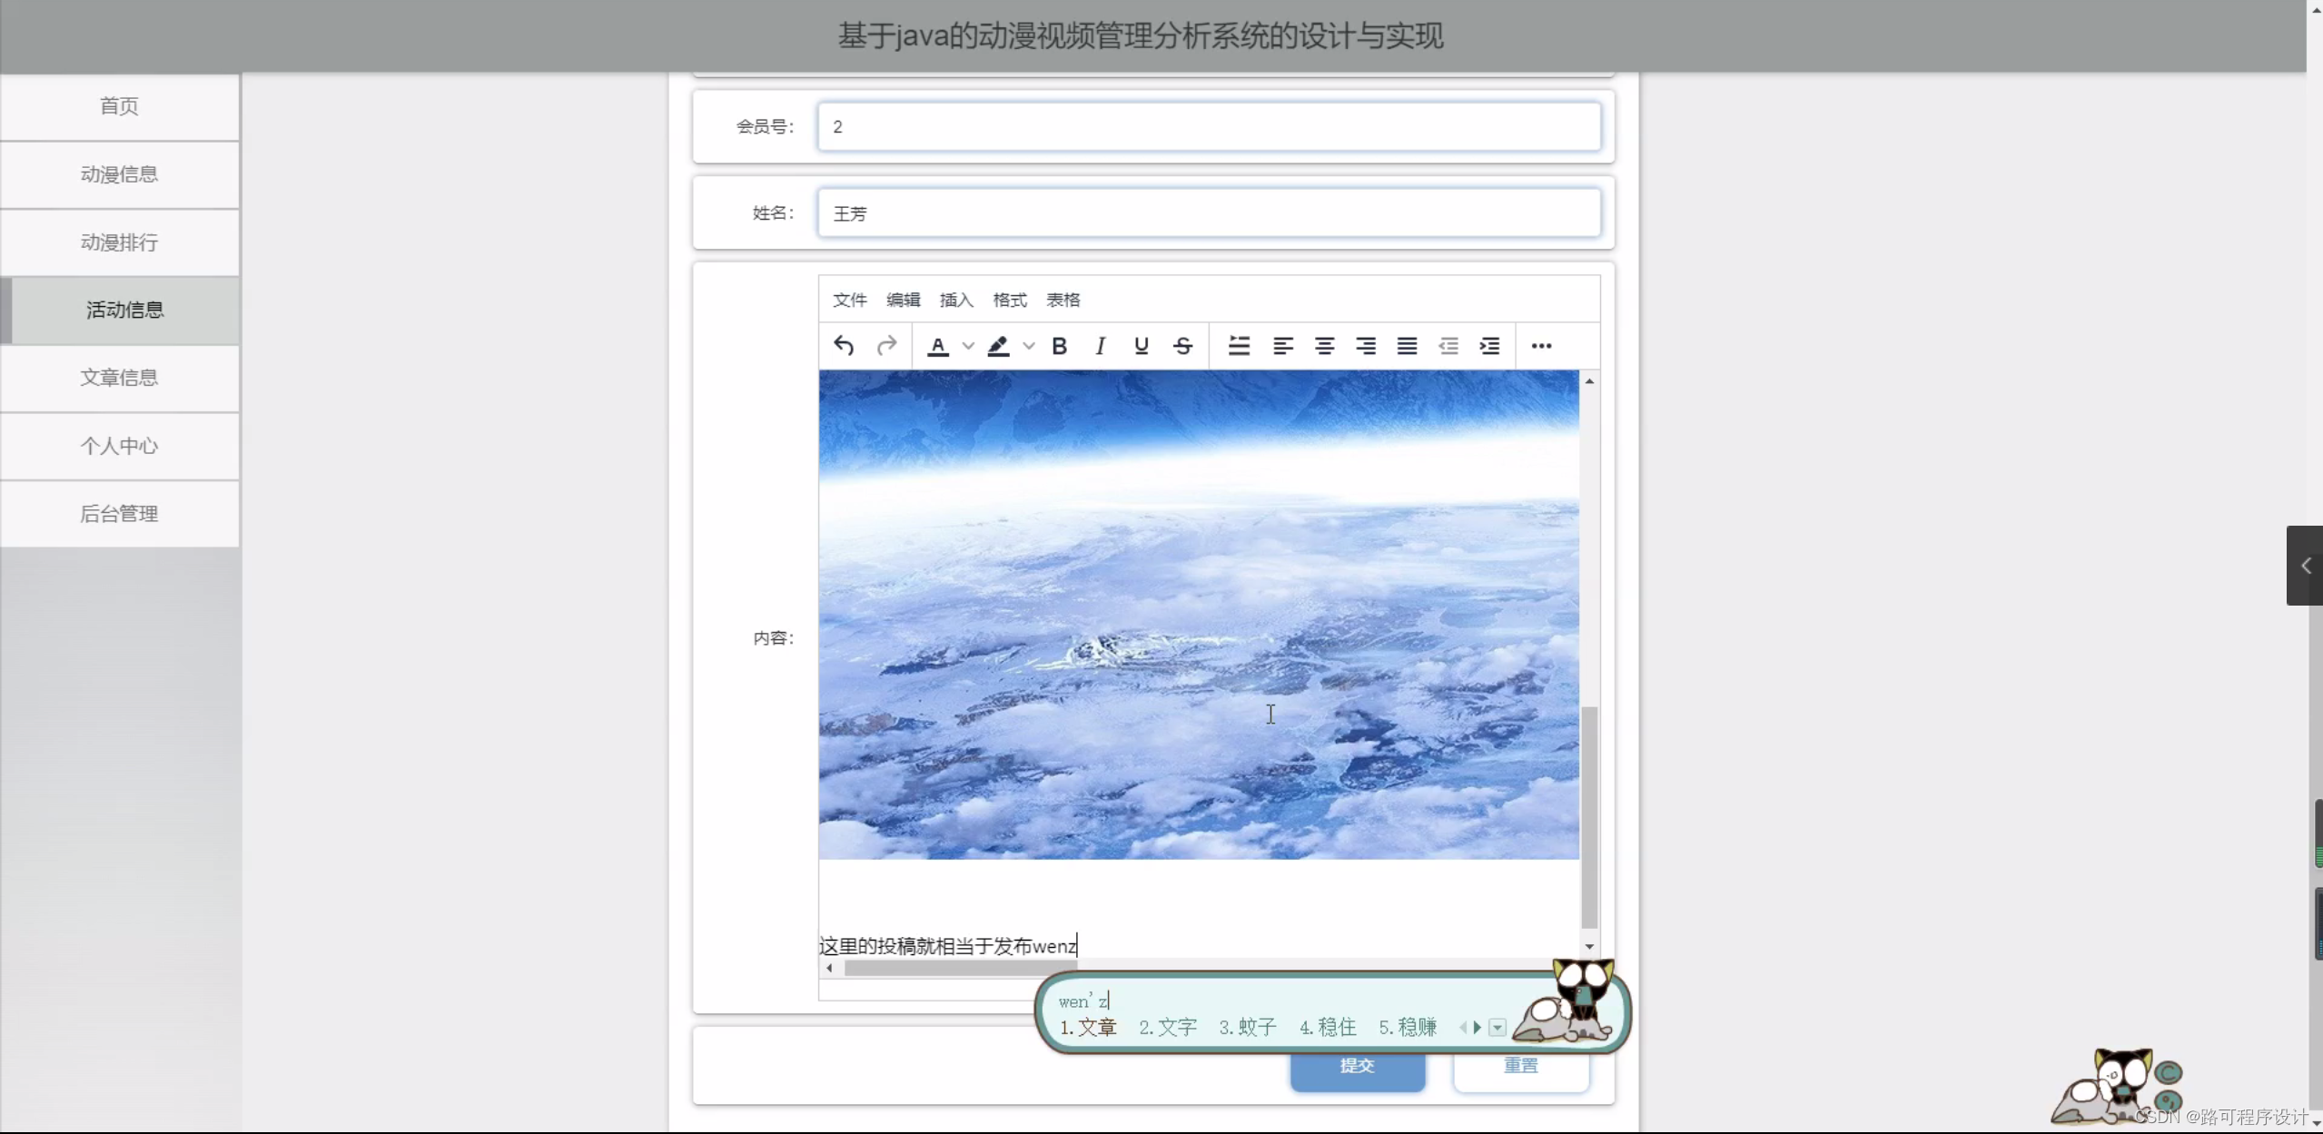
Task: Click the redo arrow icon
Action: click(x=886, y=346)
